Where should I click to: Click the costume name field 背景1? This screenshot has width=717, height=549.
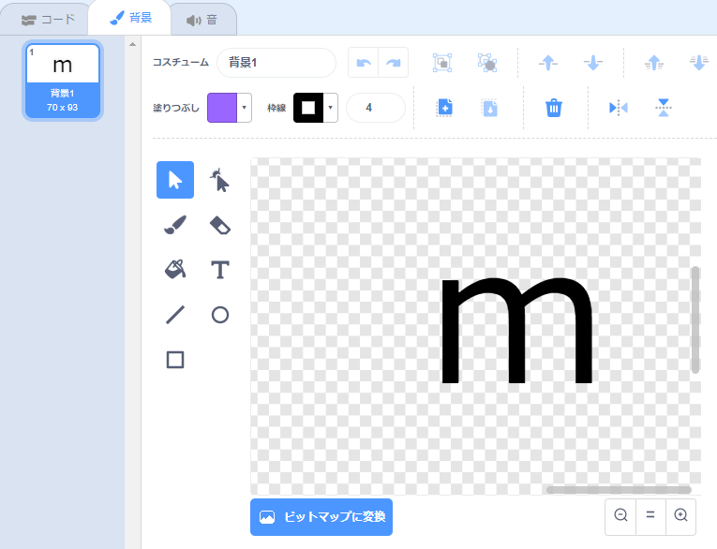[276, 63]
